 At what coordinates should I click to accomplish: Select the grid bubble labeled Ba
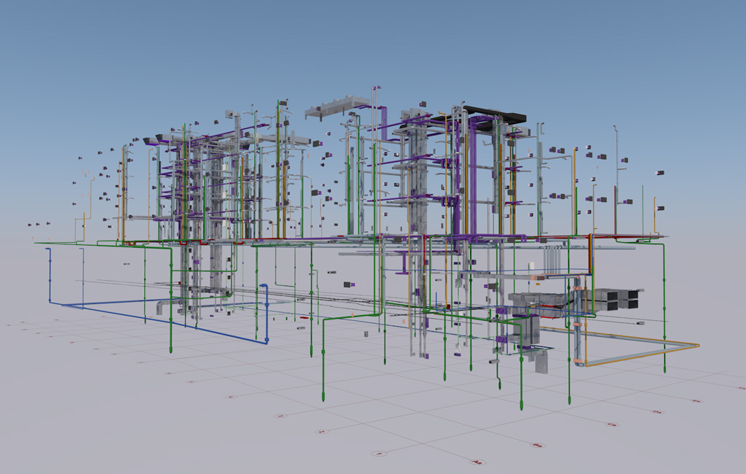click(x=538, y=446)
